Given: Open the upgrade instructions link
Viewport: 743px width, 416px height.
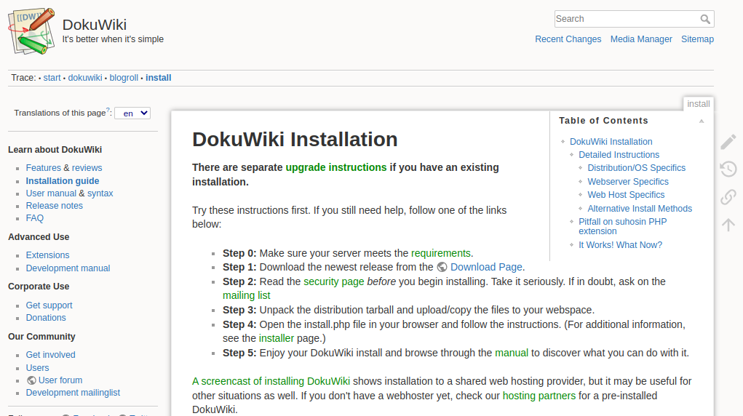Looking at the screenshot, I should [336, 167].
